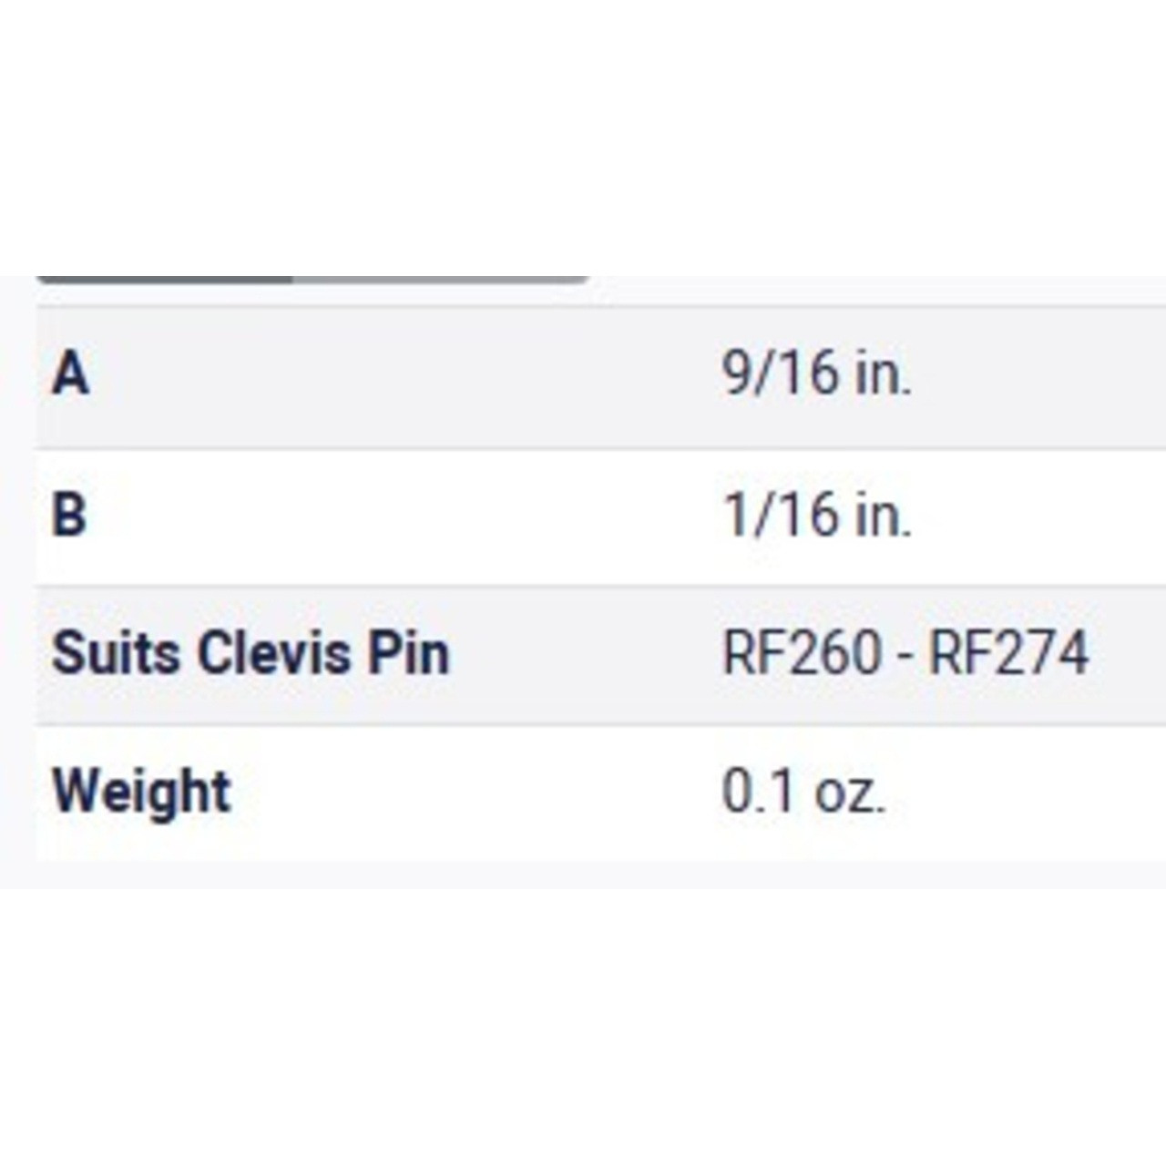The width and height of the screenshot is (1166, 1166).
Task: Click the 0.1 number in Weight row
Action: coord(758,792)
